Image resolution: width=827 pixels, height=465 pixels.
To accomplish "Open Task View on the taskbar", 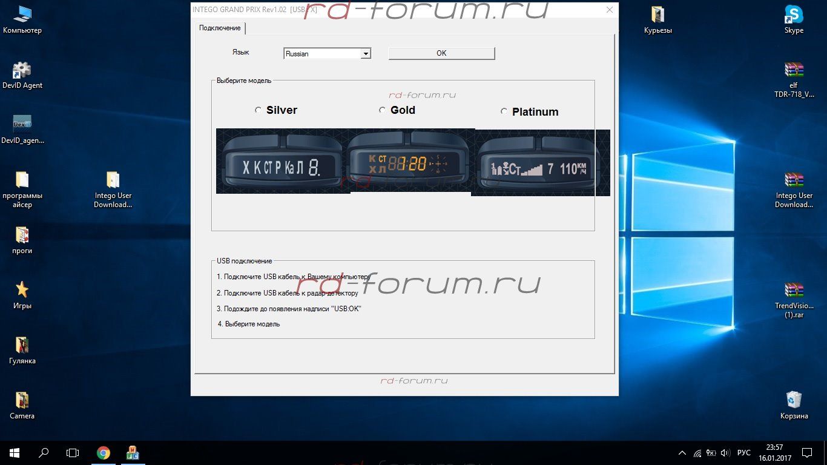I will point(73,452).
